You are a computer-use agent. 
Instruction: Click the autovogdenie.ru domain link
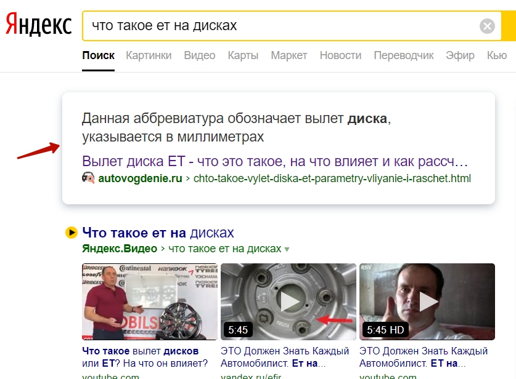(x=140, y=179)
